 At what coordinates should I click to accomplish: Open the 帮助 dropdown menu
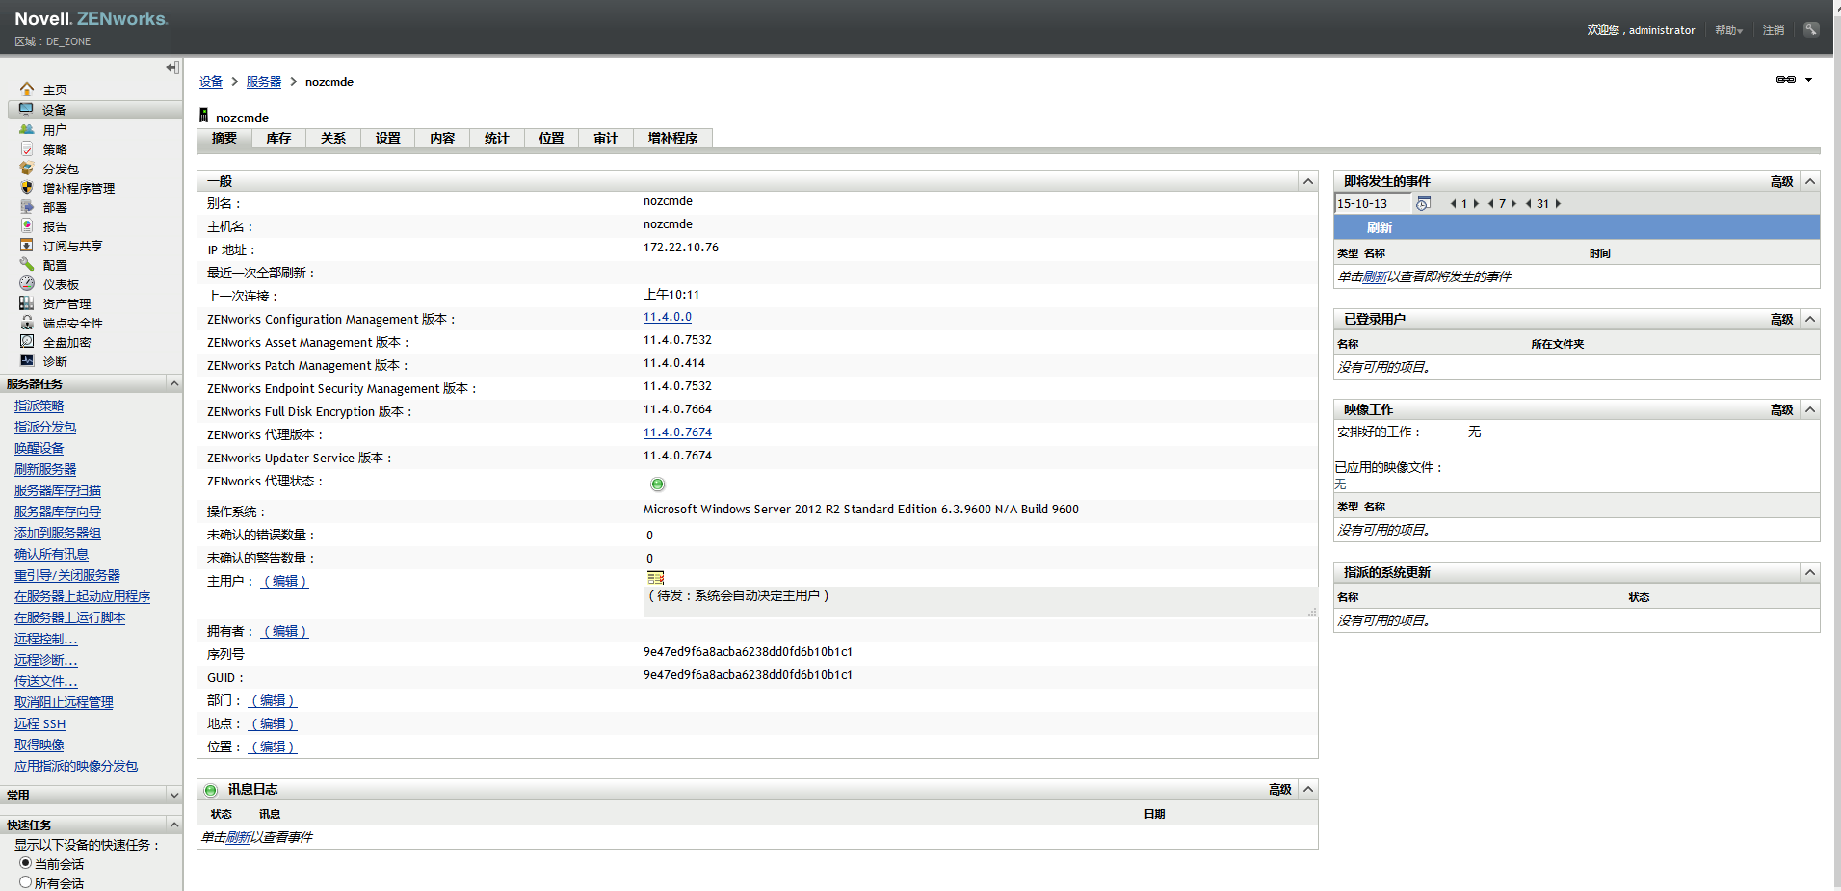tap(1729, 30)
